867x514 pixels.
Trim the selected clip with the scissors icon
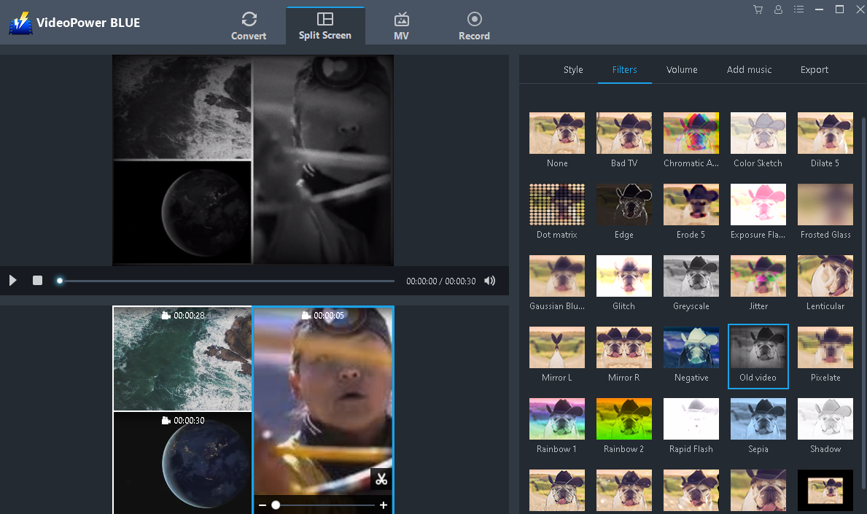[382, 480]
